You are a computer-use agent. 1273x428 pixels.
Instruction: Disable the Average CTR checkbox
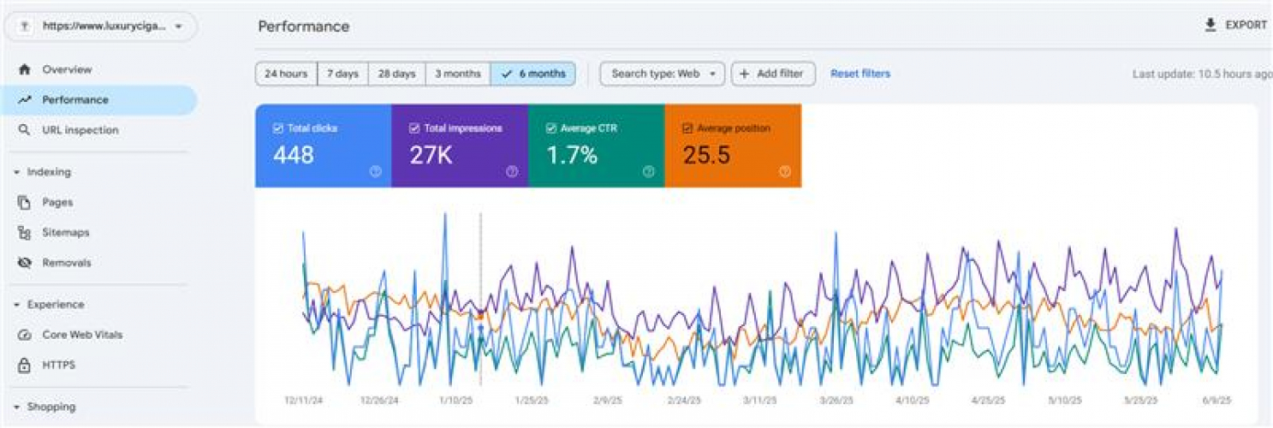tap(550, 128)
